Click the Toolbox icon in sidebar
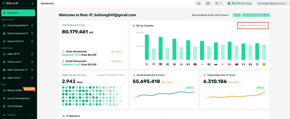This screenshot has height=119, width=290. click(x=4, y=115)
